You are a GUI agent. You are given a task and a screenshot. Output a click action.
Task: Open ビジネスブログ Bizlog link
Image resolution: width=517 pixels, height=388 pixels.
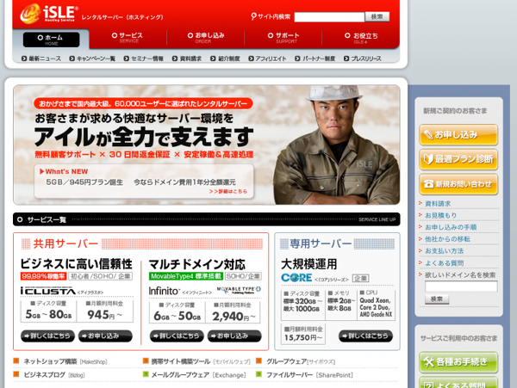[54, 375]
